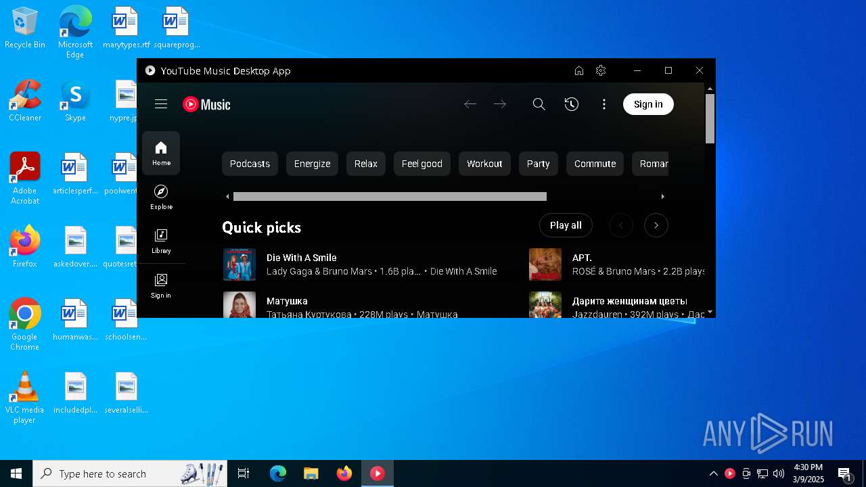This screenshot has width=866, height=487.
Task: Select the Party chip
Action: click(x=538, y=164)
